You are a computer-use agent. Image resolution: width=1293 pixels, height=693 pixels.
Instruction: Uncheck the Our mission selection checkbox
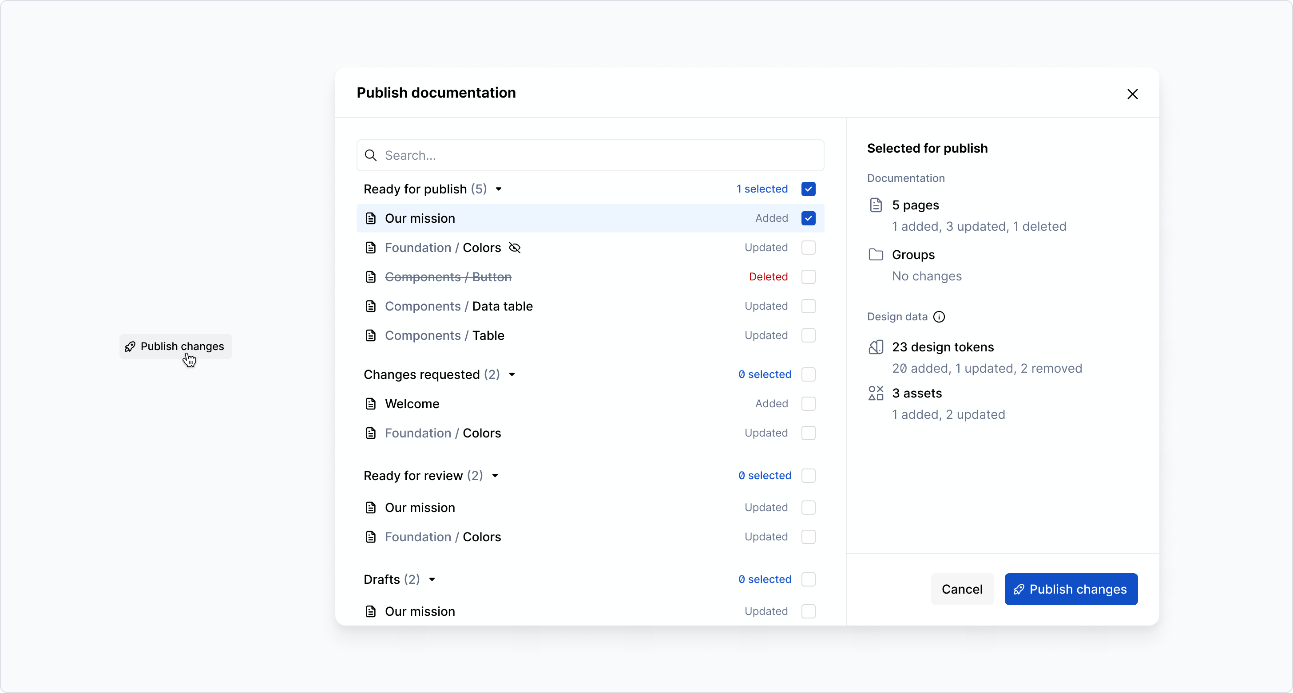(x=808, y=218)
